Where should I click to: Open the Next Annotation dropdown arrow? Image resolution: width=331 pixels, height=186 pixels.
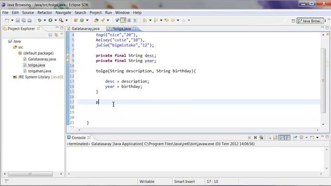(x=151, y=20)
